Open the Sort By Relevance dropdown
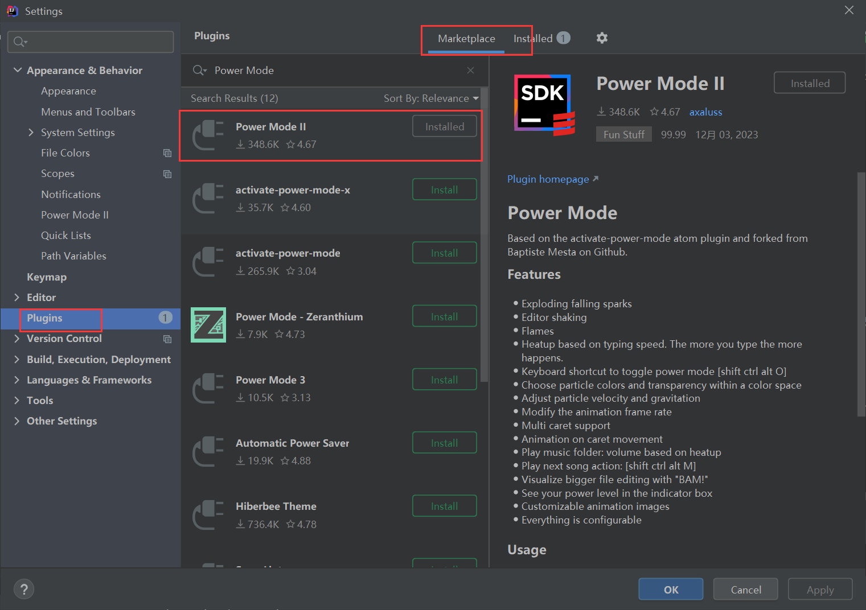 431,98
